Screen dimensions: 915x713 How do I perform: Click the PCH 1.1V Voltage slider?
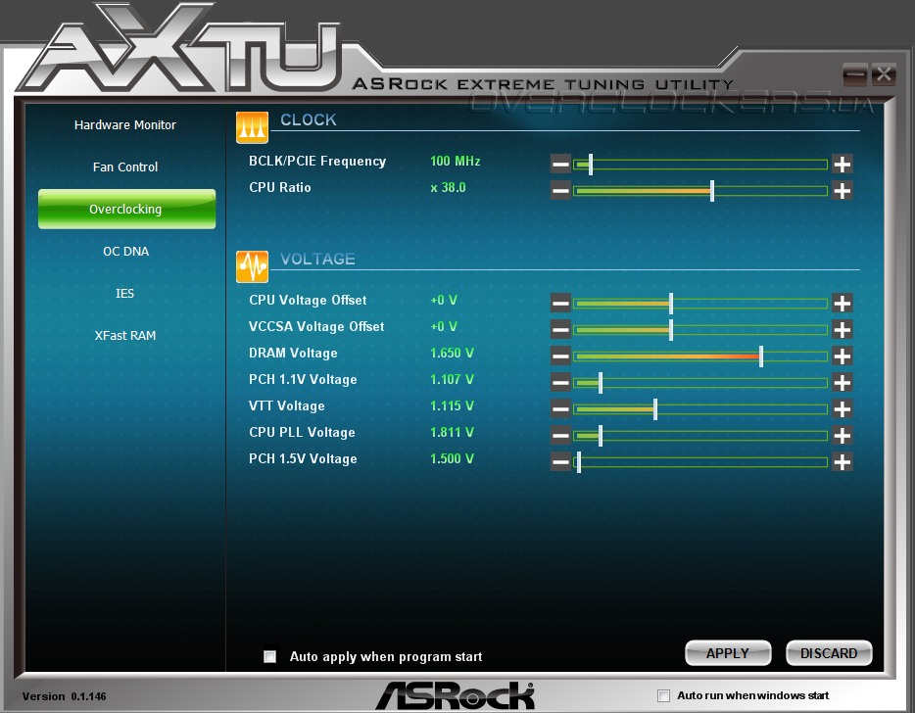700,383
